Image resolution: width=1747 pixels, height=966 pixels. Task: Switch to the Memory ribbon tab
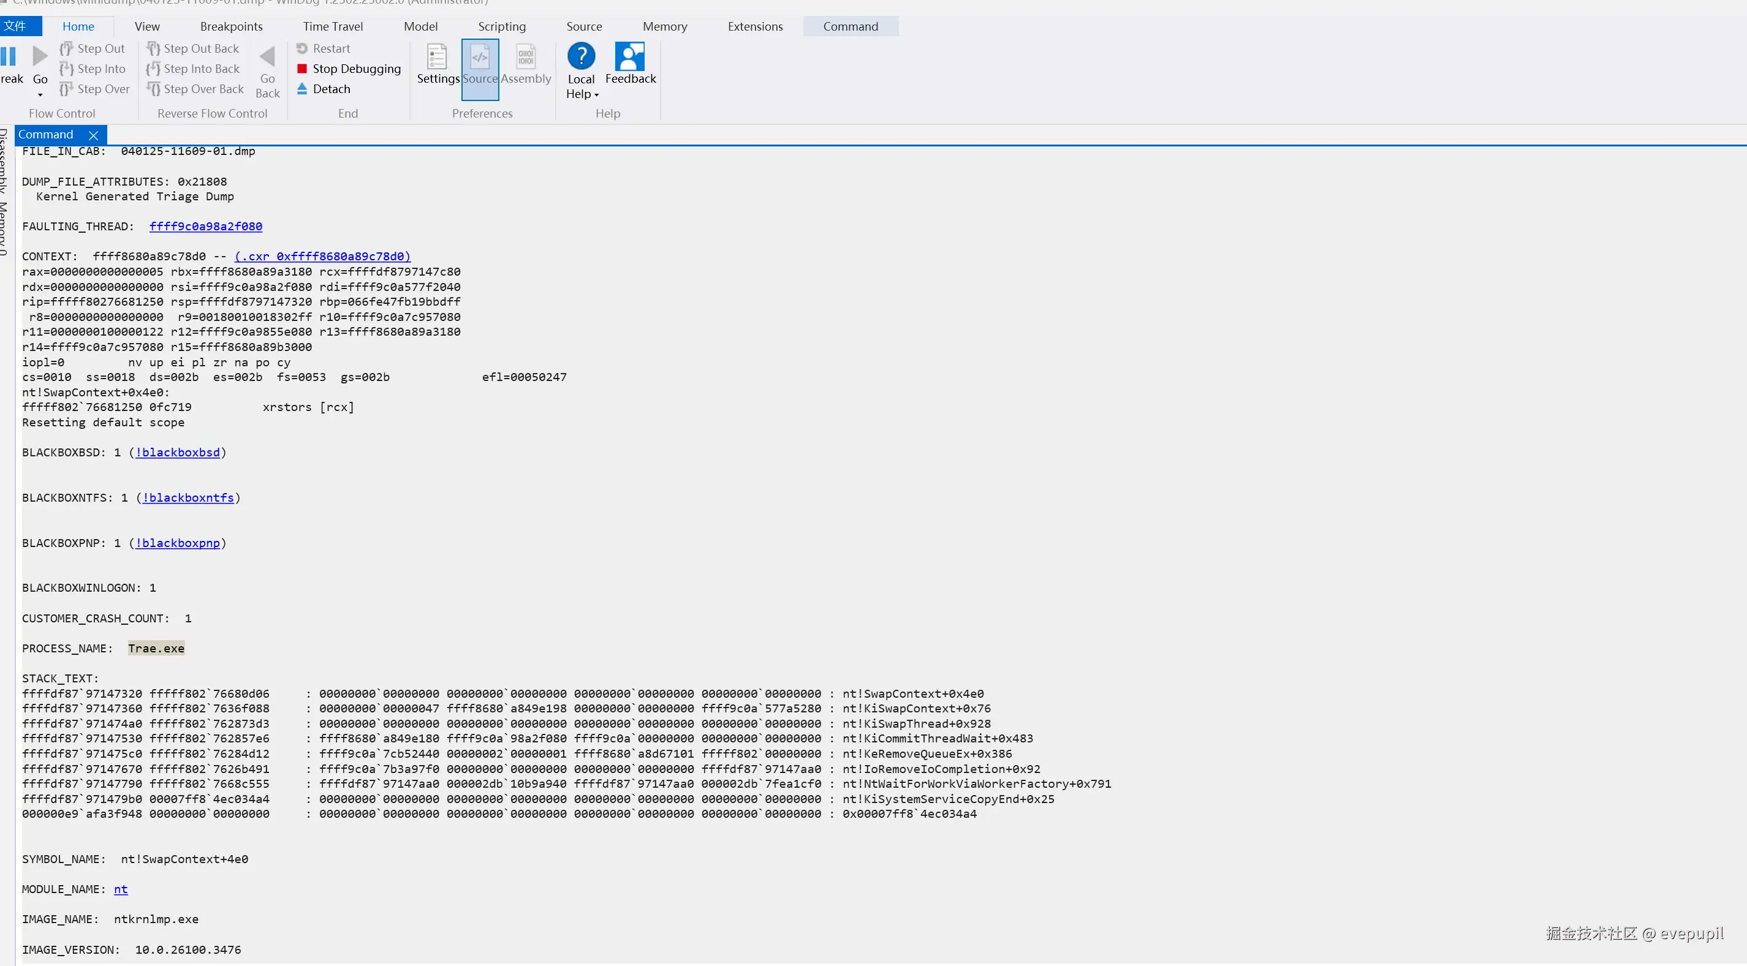click(x=665, y=26)
